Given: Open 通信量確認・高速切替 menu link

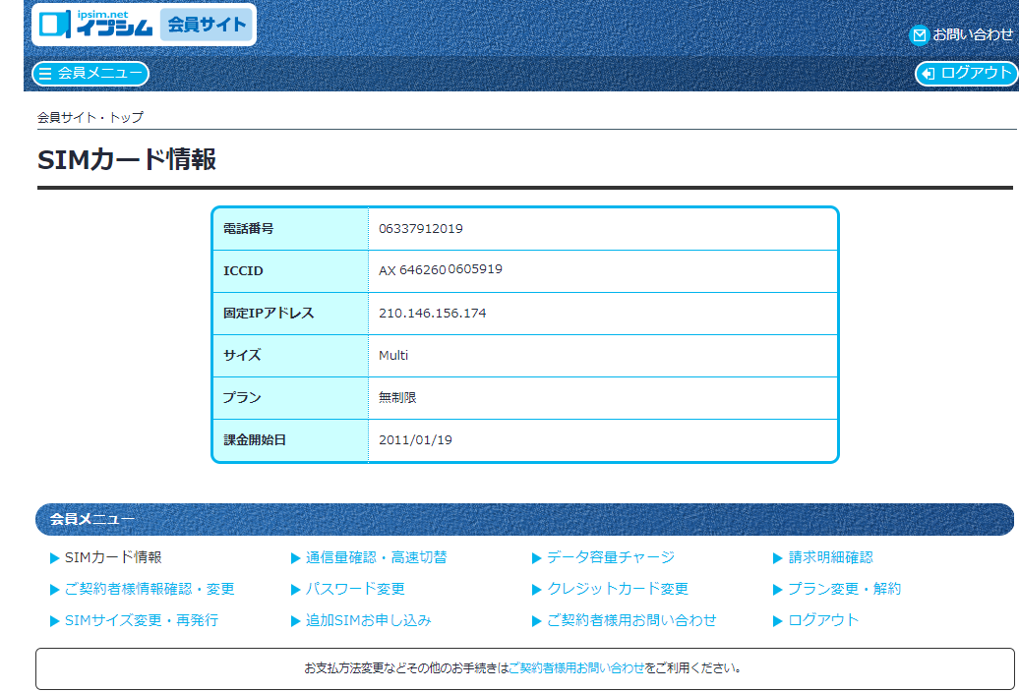Looking at the screenshot, I should coord(376,557).
